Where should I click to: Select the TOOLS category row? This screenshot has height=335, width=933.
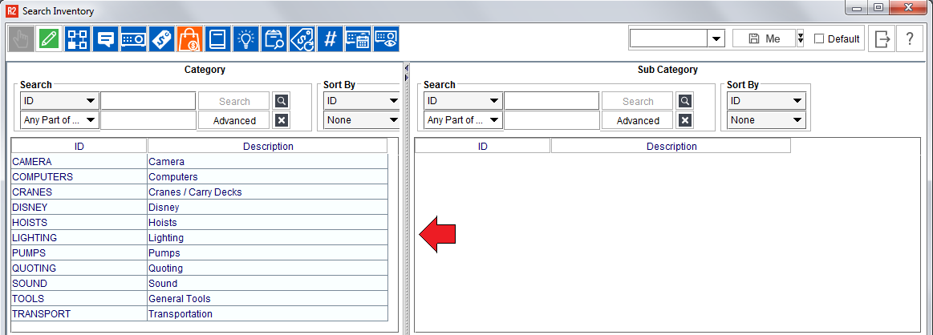click(199, 299)
